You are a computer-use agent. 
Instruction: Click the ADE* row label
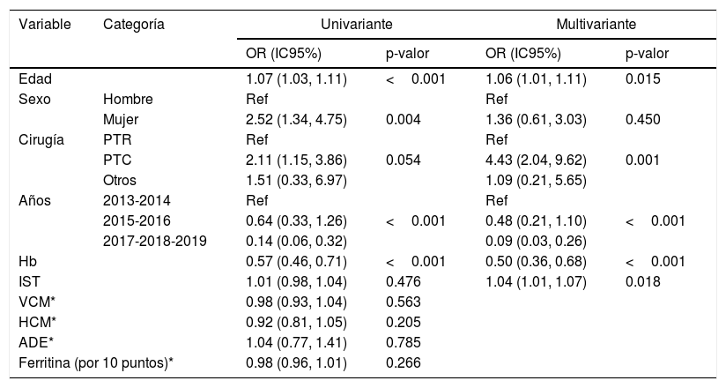34,342
